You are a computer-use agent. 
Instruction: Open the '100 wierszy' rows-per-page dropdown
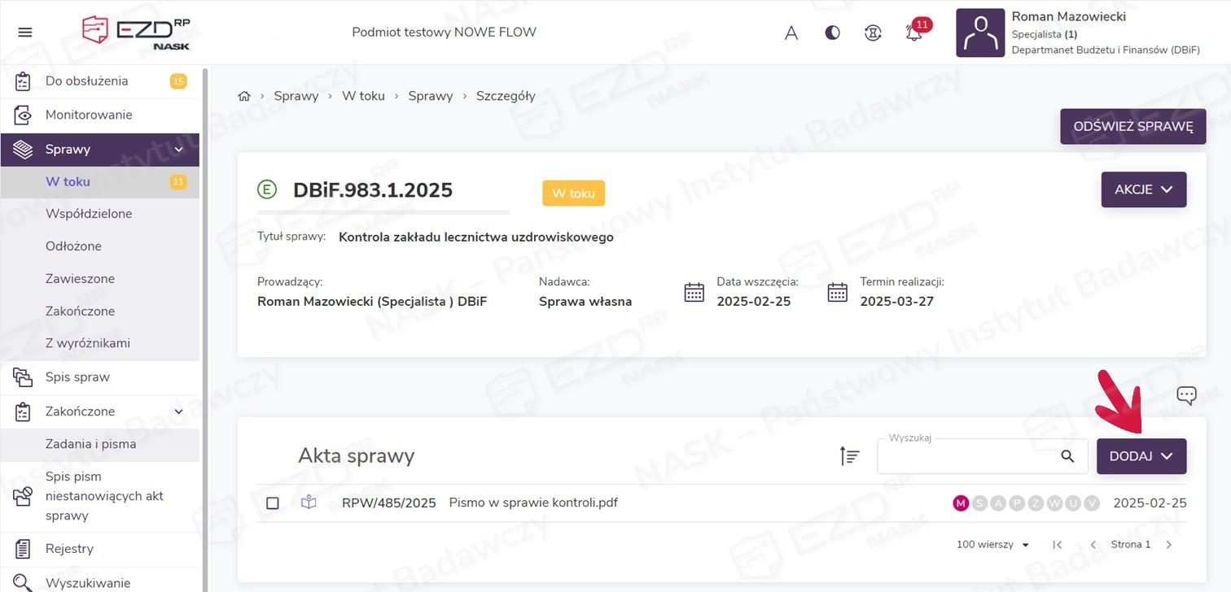(992, 545)
